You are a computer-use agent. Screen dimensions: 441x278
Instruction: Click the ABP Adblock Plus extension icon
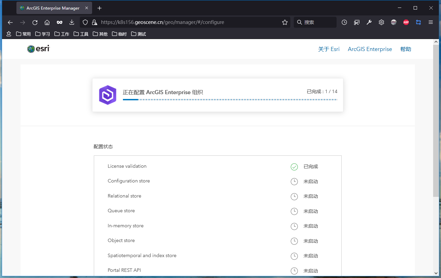click(x=406, y=22)
